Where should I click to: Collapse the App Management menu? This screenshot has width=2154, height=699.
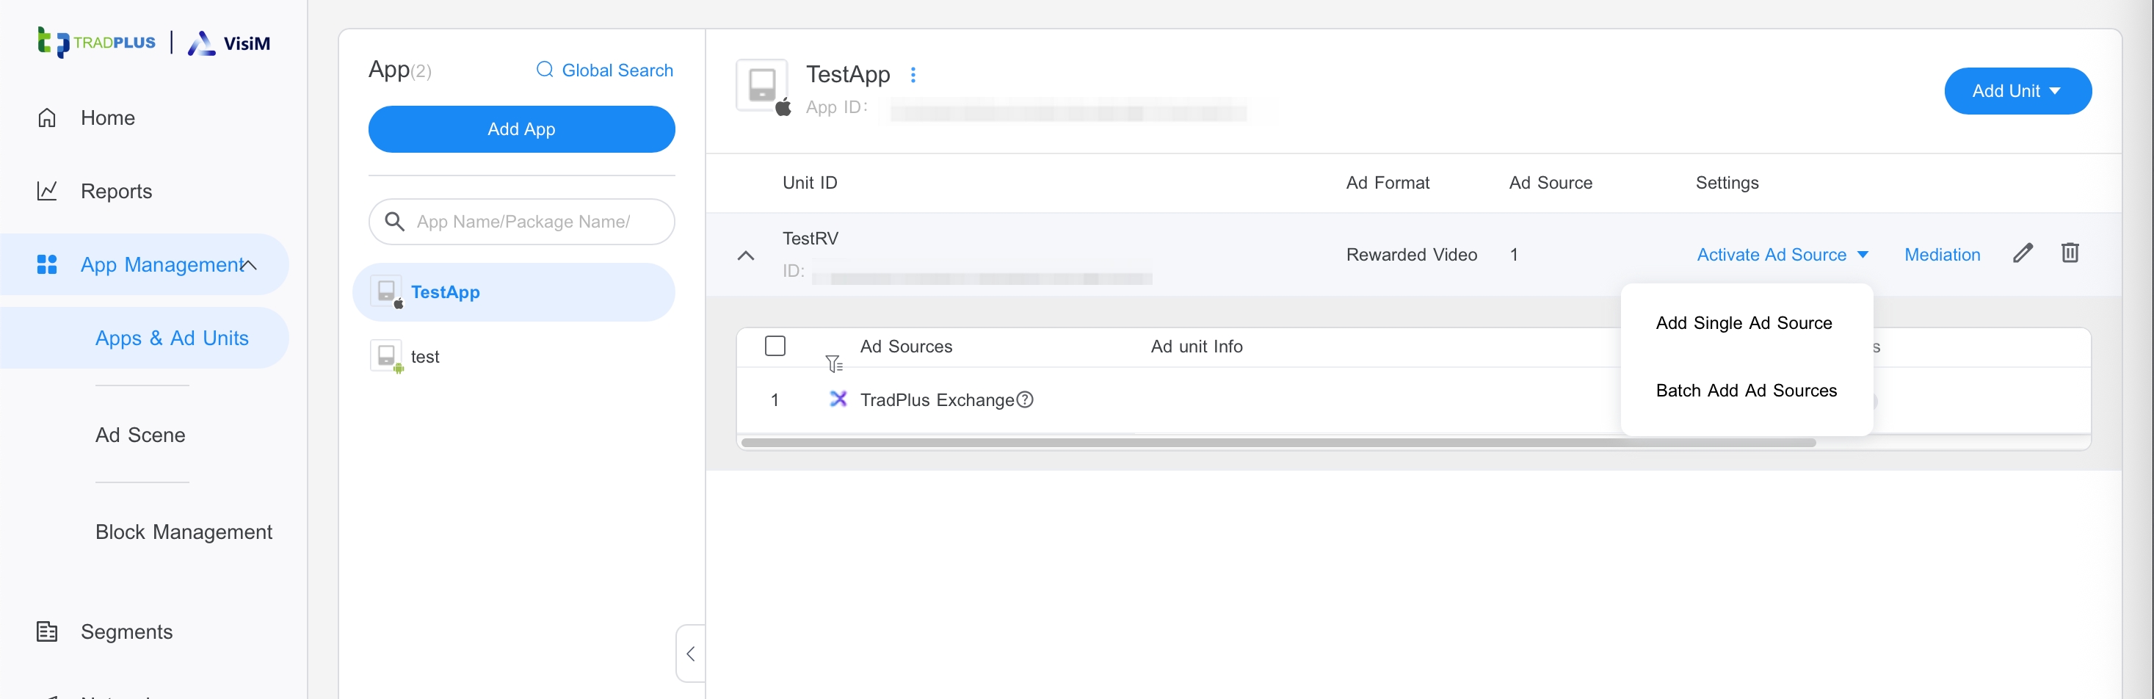tap(249, 265)
